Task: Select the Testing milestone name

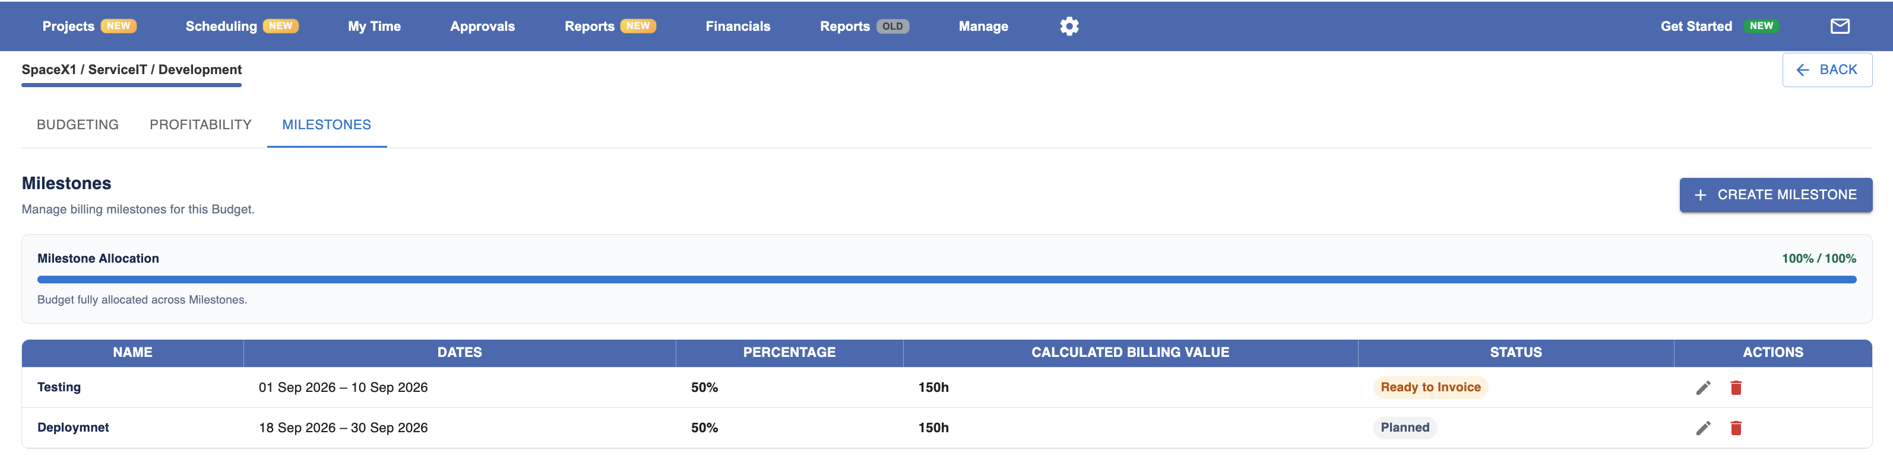Action: tap(59, 388)
